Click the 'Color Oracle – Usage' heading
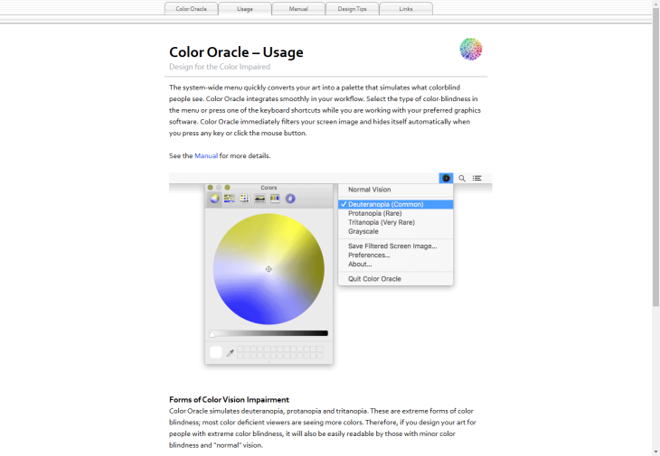This screenshot has height=456, width=660. (x=236, y=52)
